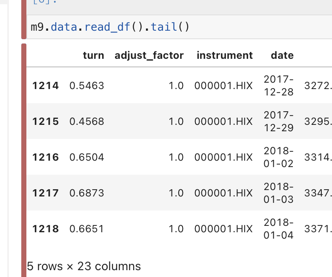Click the 'turn' column header

[x=93, y=55]
